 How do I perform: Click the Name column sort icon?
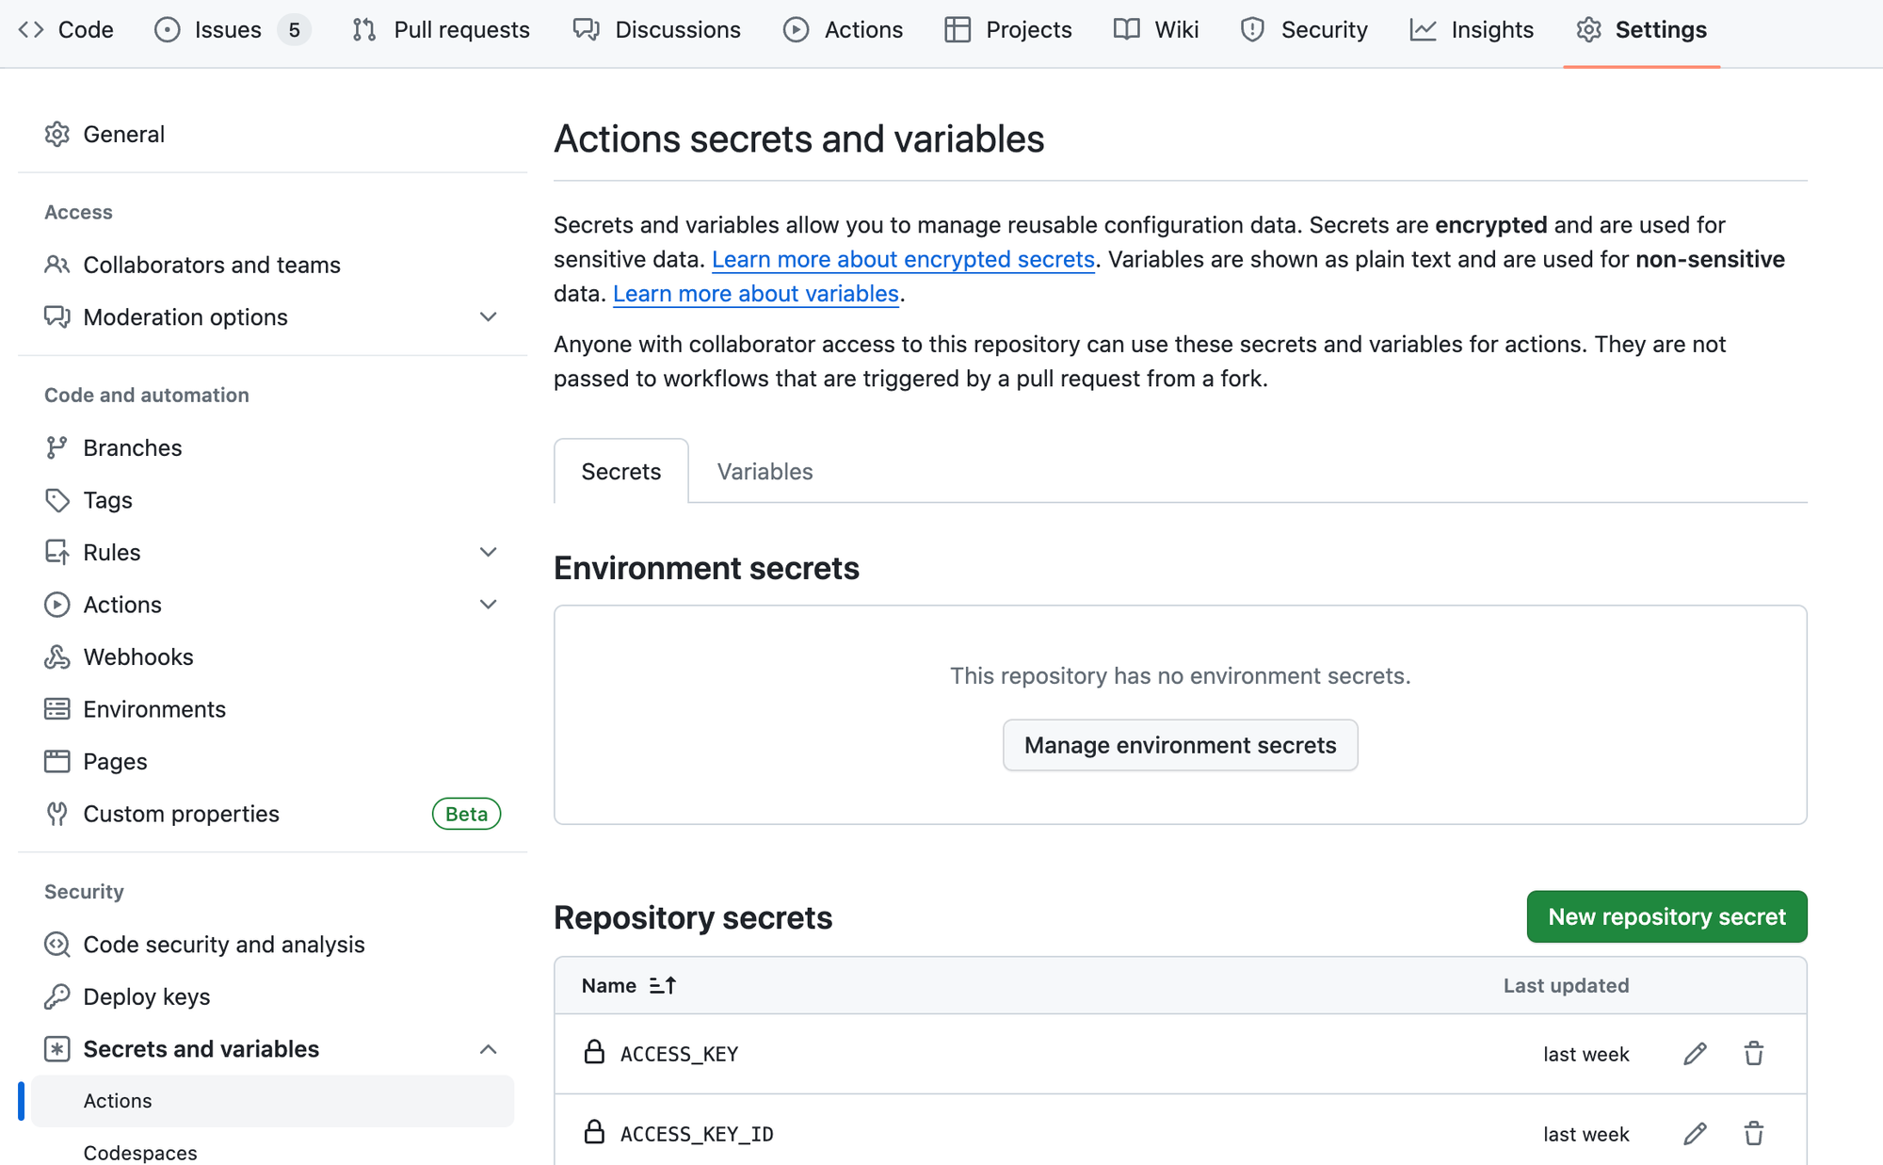pyautogui.click(x=663, y=986)
